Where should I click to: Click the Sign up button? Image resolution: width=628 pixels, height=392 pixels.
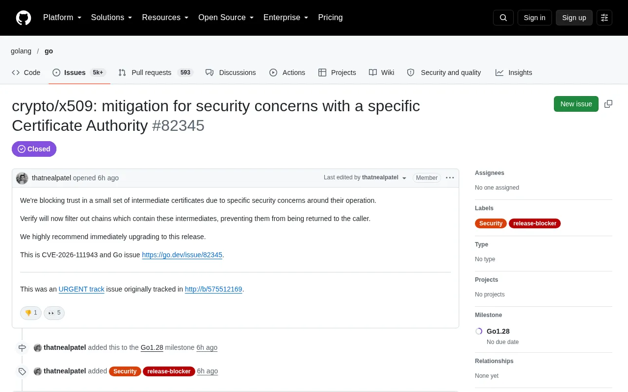pos(574,18)
